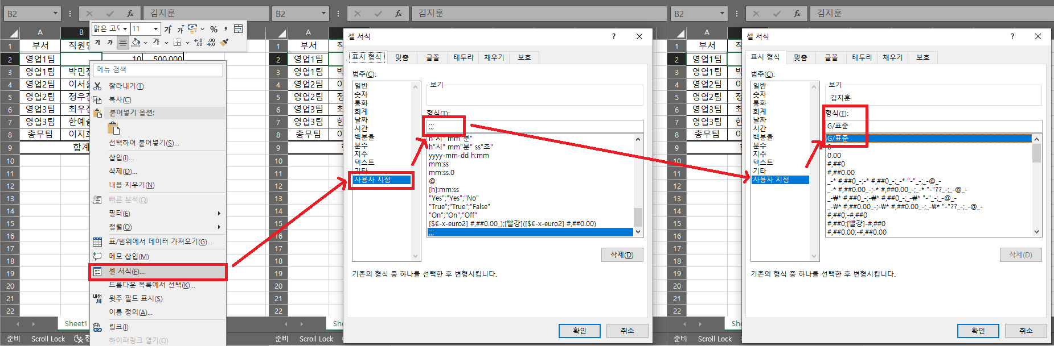
Task: Switch to 글꼴 tab in the ;;; format dialog
Action: 433,57
